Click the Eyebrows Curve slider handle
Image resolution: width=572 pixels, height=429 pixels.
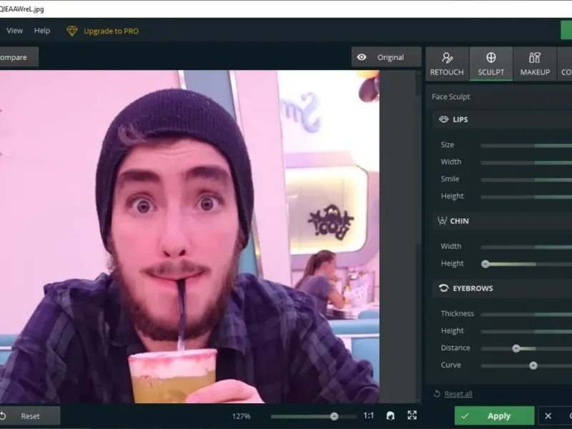click(x=533, y=365)
